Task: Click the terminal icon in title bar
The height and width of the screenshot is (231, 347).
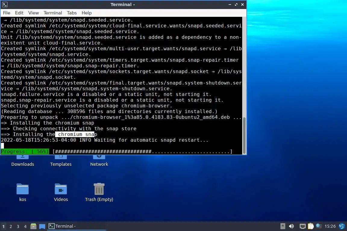Action: (5, 5)
